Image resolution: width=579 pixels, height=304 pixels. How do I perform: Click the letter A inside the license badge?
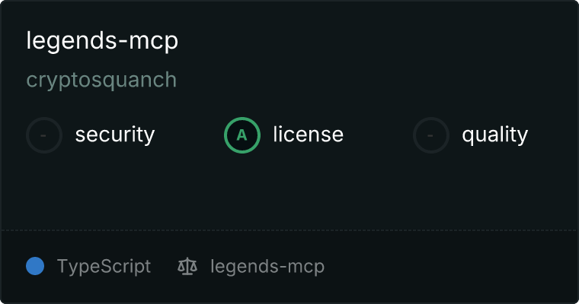click(242, 135)
